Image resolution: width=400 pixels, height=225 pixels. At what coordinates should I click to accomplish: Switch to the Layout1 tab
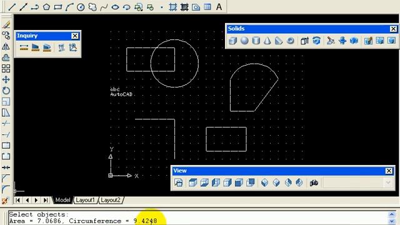click(x=86, y=200)
